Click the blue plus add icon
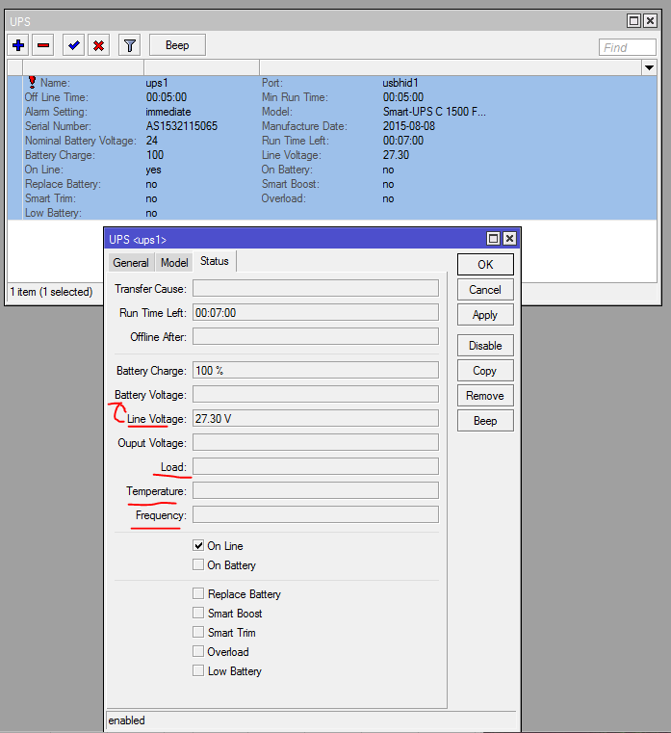 pyautogui.click(x=18, y=45)
